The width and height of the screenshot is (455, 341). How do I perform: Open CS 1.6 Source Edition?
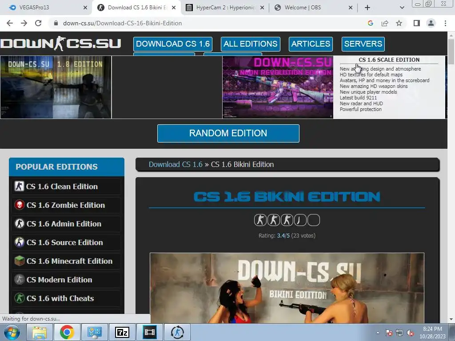pos(67,242)
